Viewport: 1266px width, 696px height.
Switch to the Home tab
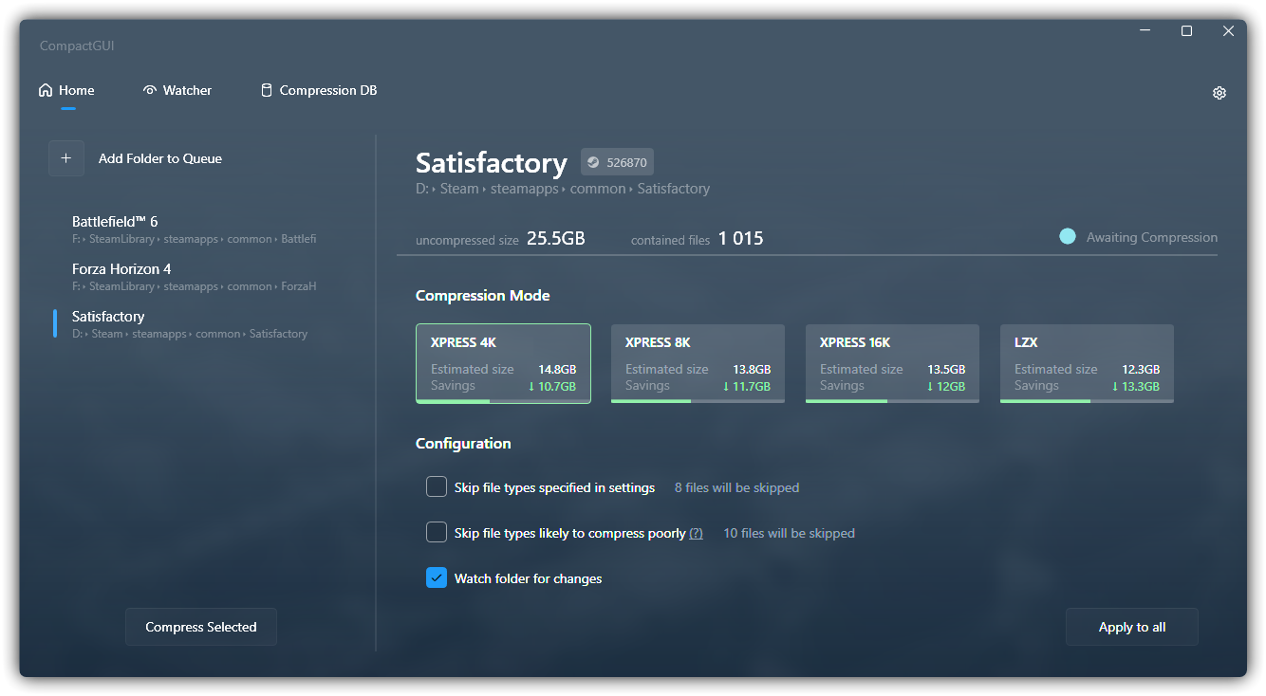tap(66, 90)
